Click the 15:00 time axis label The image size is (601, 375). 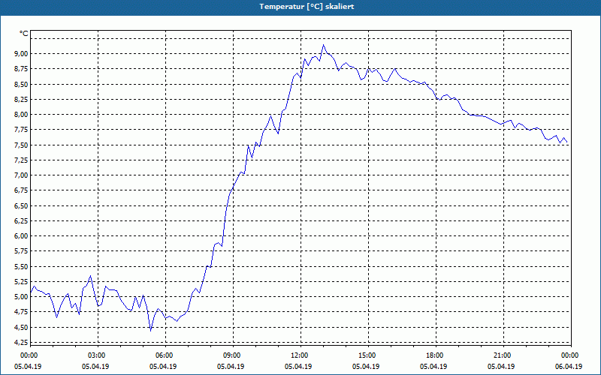coord(368,355)
